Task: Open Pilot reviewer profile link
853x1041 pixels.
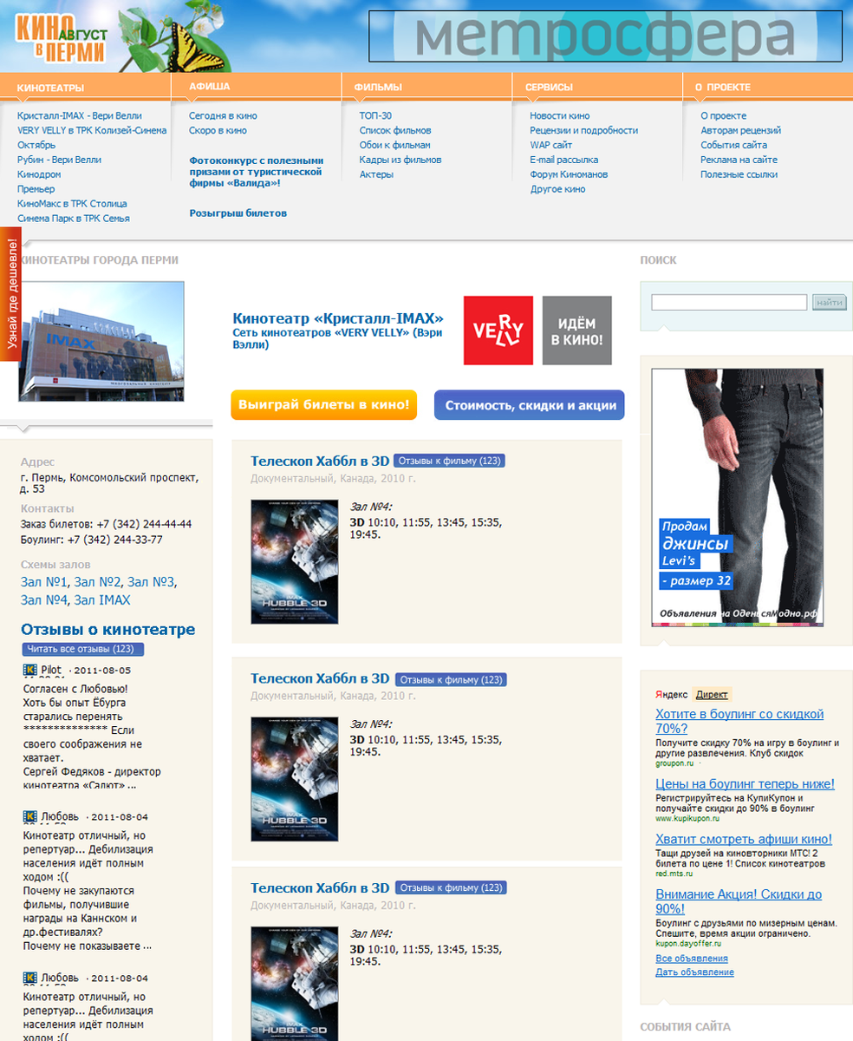Action: click(51, 670)
